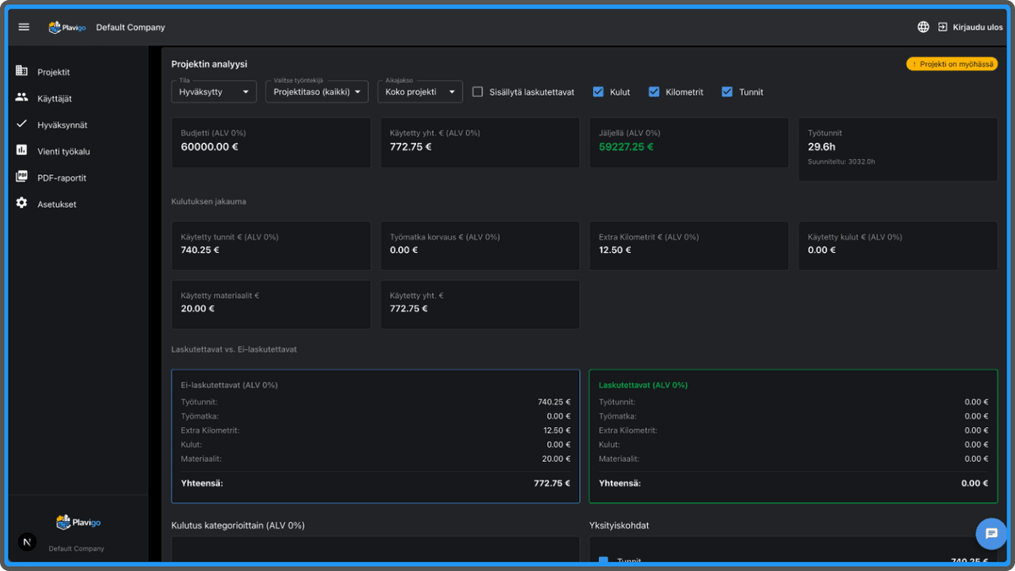
Task: Click the Hyväksynnät checkmark icon
Action: point(22,124)
